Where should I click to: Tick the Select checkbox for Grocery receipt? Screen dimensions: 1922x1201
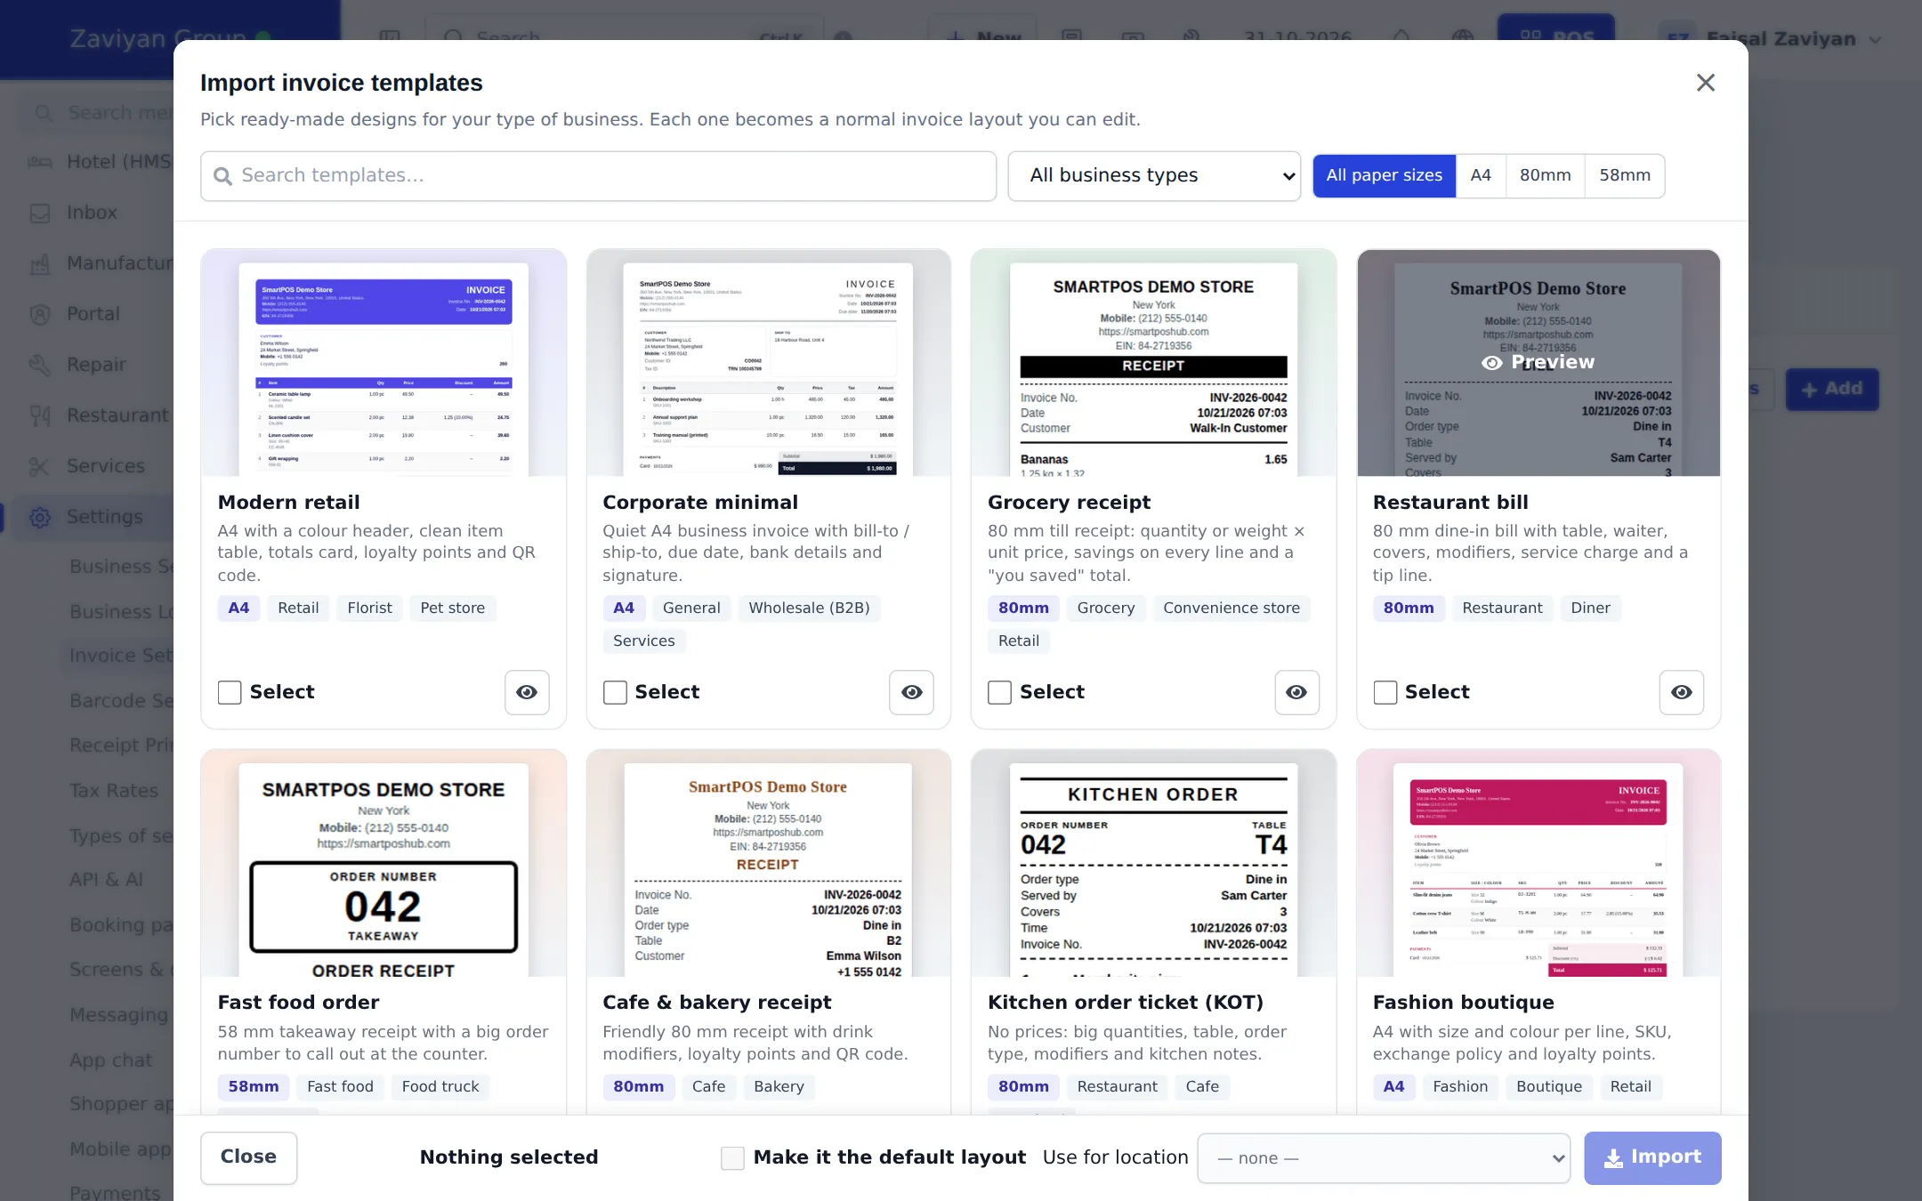[999, 692]
